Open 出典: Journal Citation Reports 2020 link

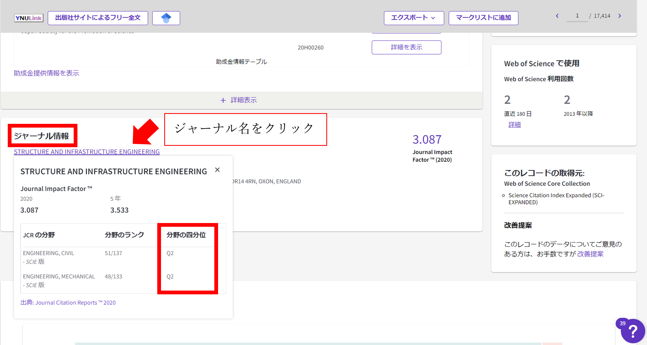(68, 303)
